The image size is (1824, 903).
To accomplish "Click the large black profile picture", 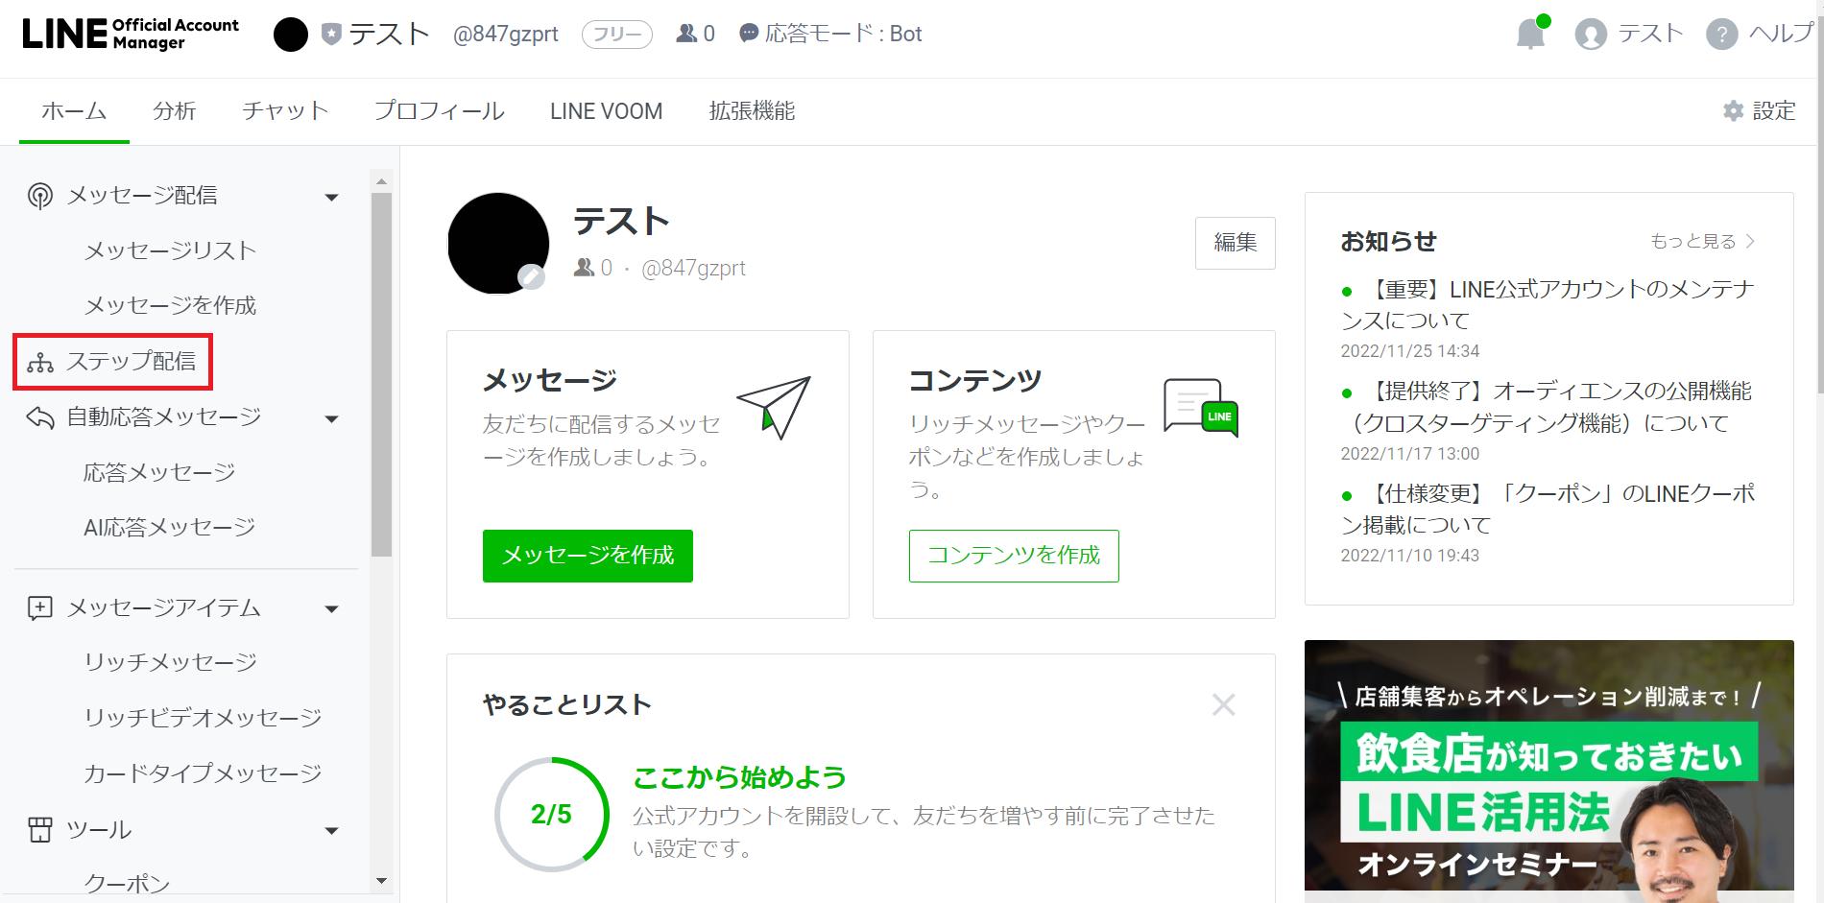I will (498, 243).
